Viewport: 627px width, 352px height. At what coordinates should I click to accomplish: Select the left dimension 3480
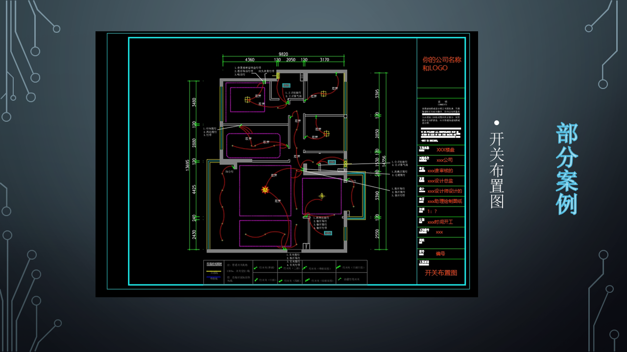point(194,102)
